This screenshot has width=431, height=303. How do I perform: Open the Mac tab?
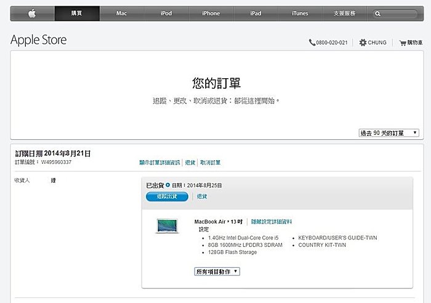tap(121, 13)
